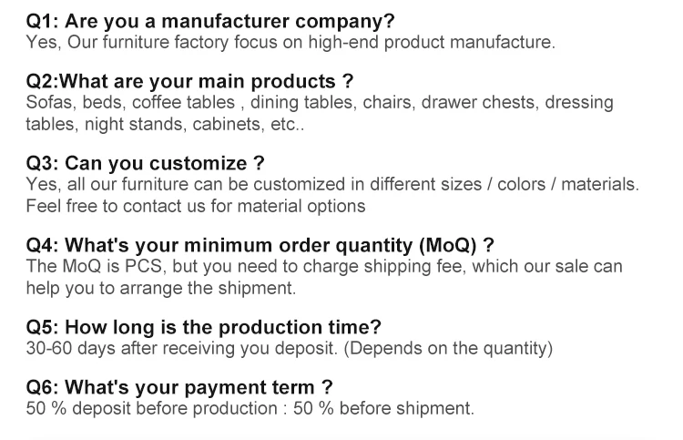This screenshot has height=440, width=683.
Task: Click "50 % deposit before production" text
Action: pos(151,409)
